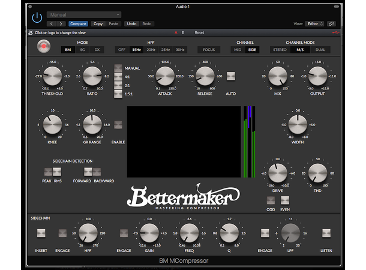Set channel mode to STEREO
Image resolution: width=366 pixels, height=270 pixels.
pos(280,50)
